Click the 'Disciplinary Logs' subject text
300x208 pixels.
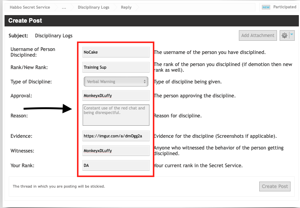click(x=54, y=36)
